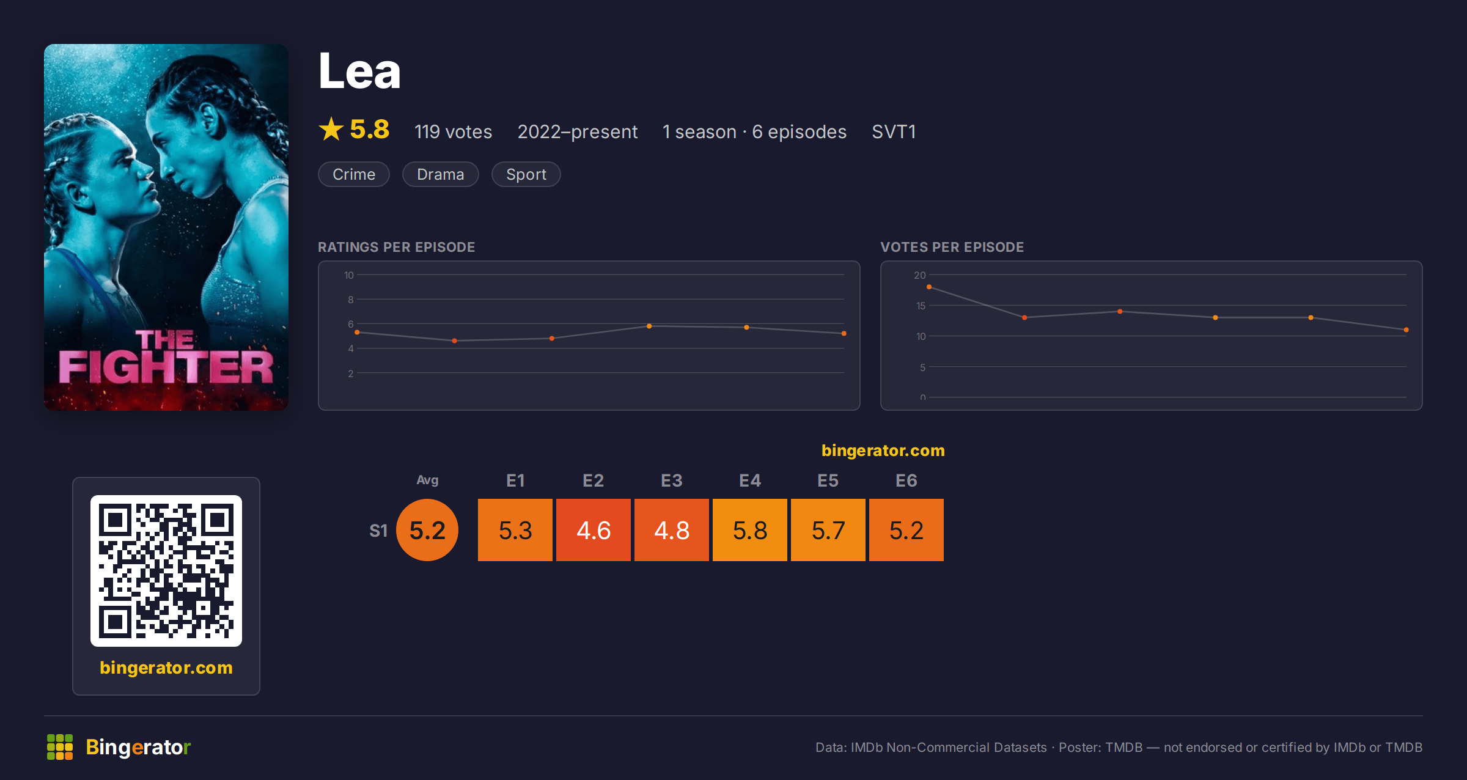Select episode E3 rating tile 4.8
This screenshot has height=780, width=1467.
[672, 530]
